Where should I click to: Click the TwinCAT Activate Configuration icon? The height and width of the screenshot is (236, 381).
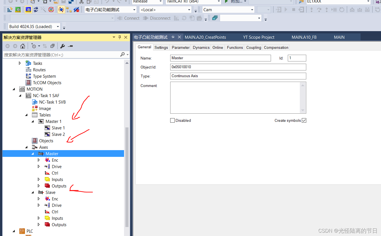pos(10,10)
